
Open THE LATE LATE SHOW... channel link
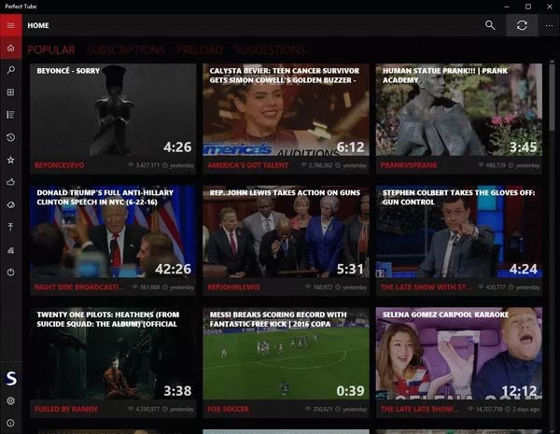[x=420, y=409]
